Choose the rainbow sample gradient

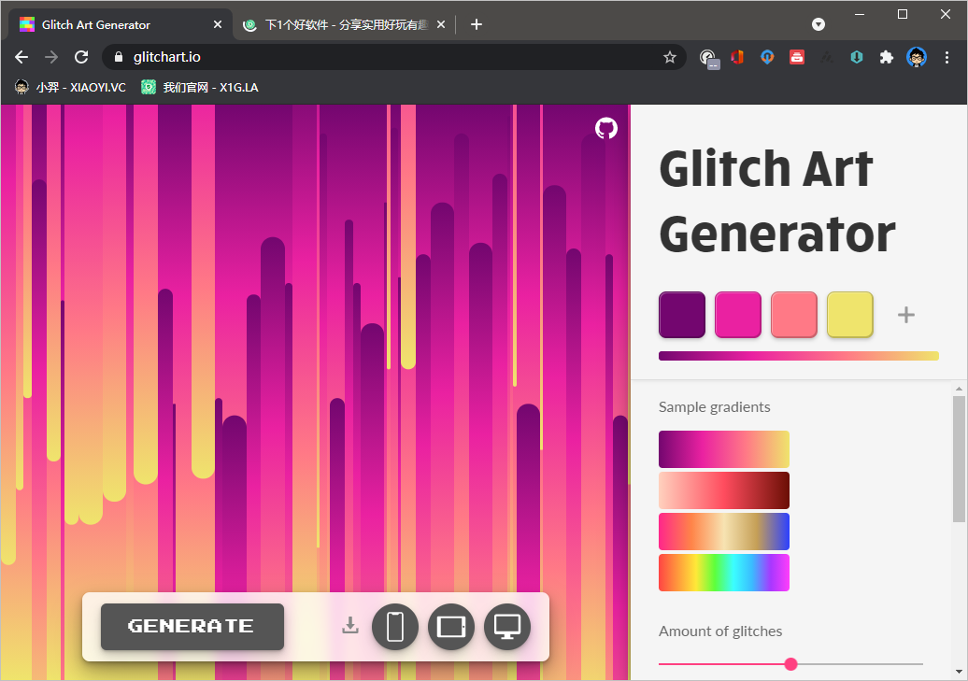coord(724,573)
